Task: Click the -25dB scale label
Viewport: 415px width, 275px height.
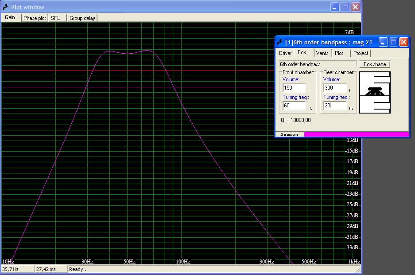Action: (352, 204)
